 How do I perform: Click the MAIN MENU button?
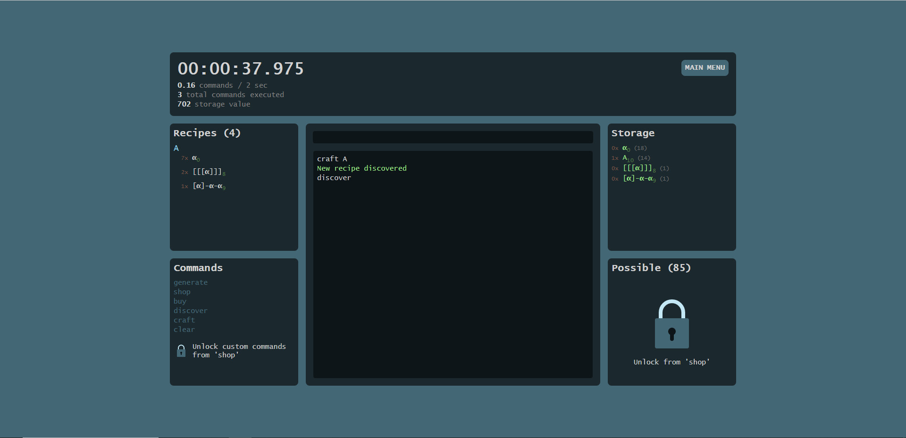[705, 68]
